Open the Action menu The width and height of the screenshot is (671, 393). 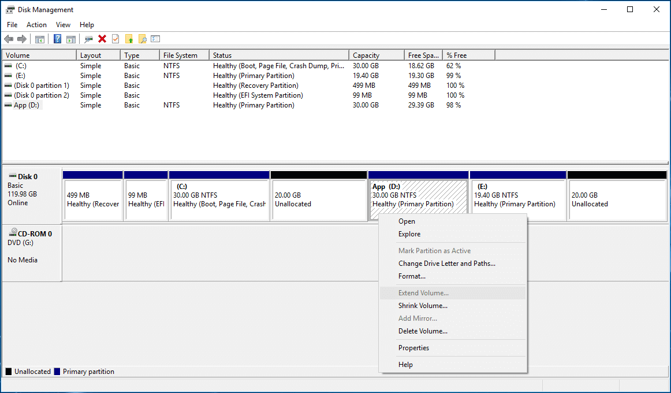pyautogui.click(x=36, y=25)
